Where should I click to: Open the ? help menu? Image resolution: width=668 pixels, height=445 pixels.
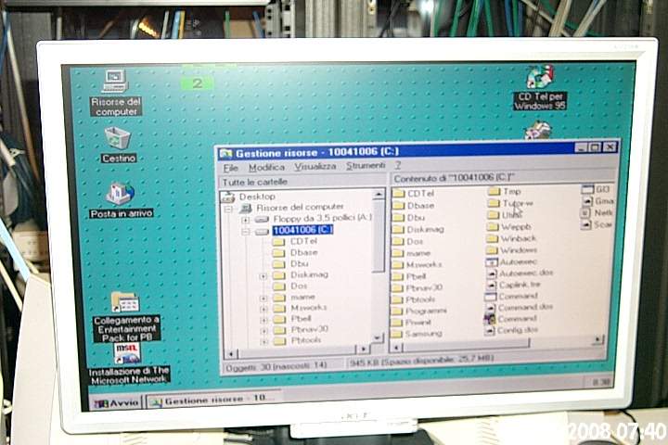398,165
